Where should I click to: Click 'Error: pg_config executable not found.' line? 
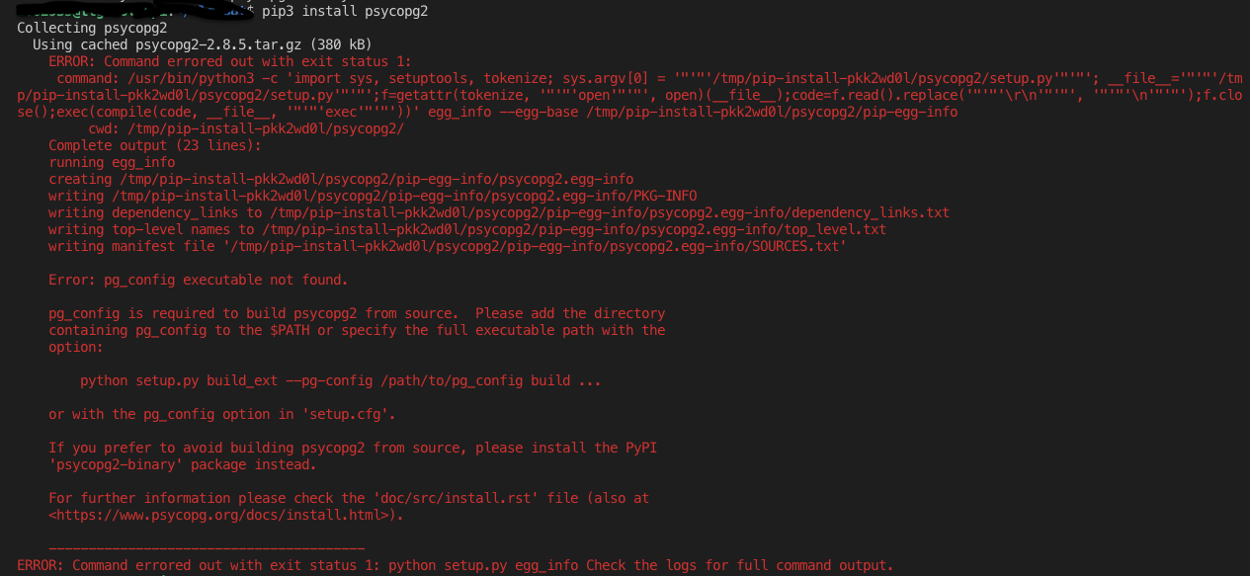coord(199,280)
